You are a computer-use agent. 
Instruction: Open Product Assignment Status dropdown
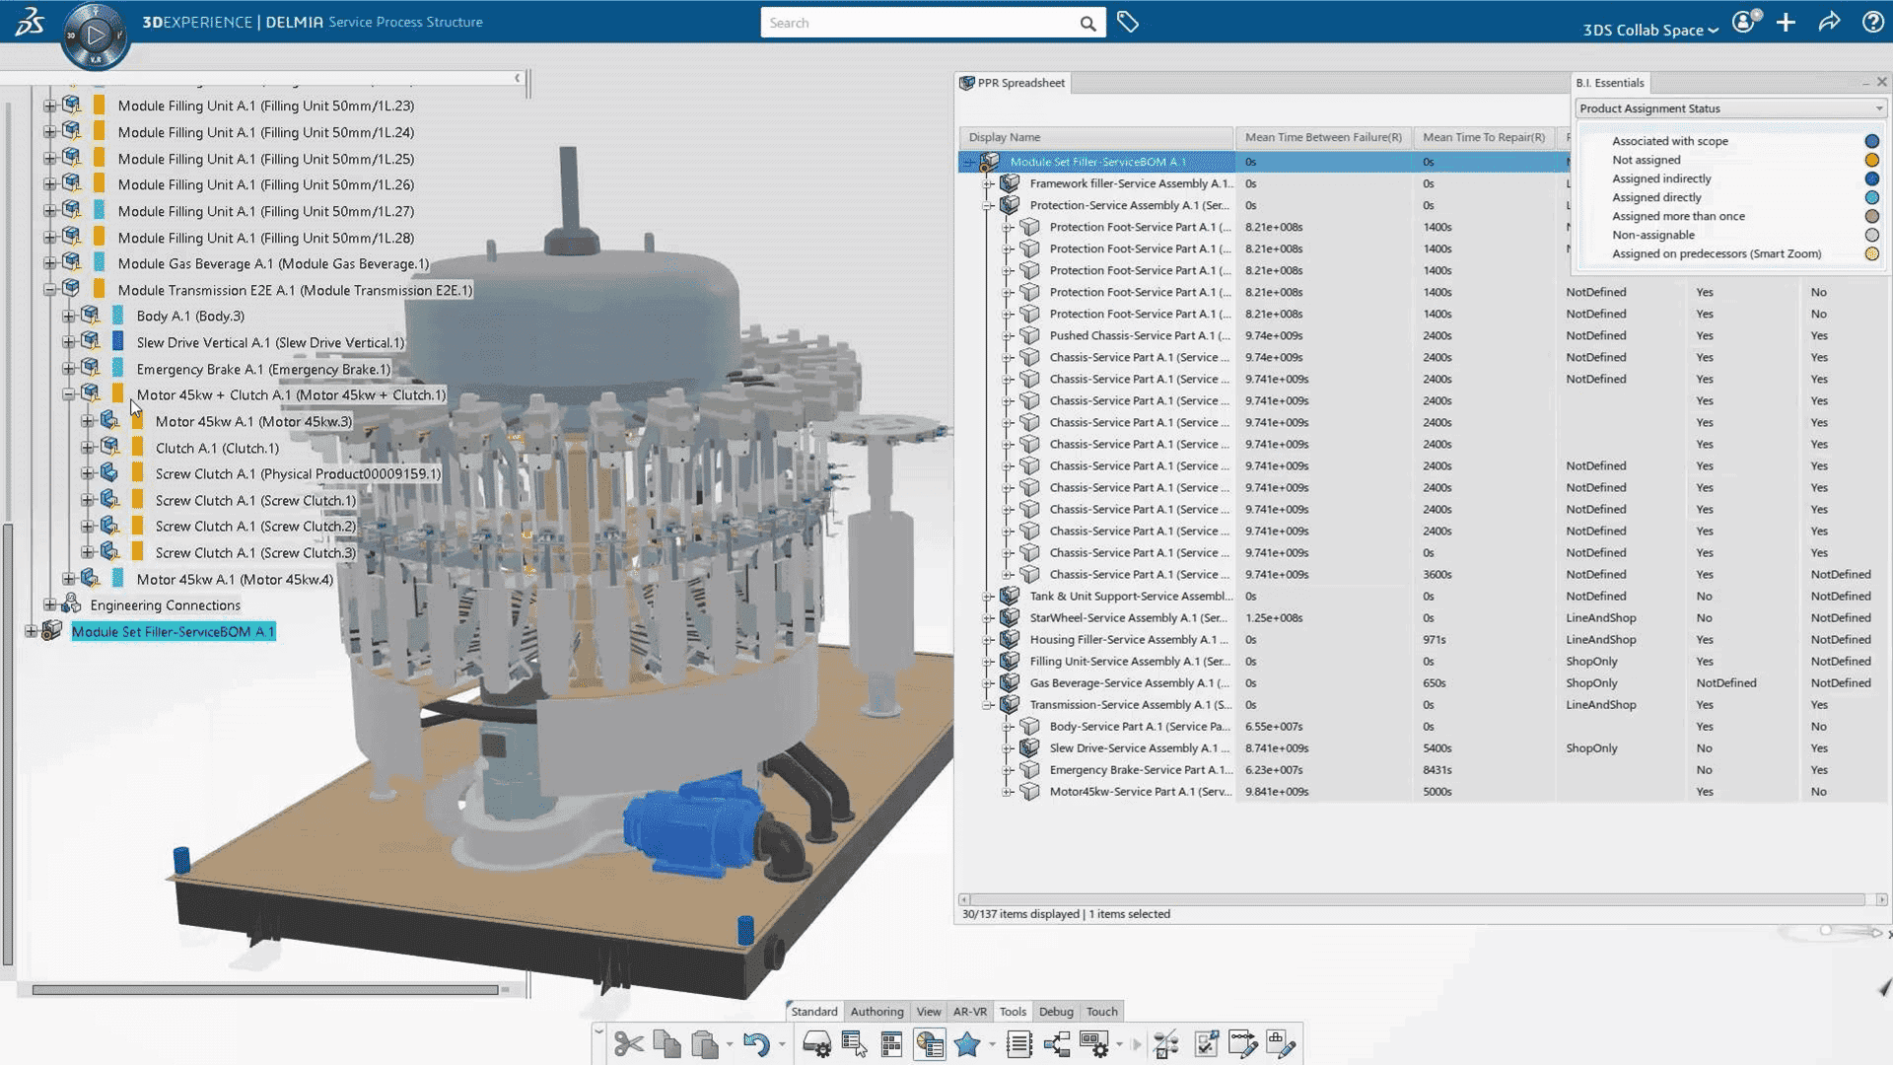pos(1730,108)
